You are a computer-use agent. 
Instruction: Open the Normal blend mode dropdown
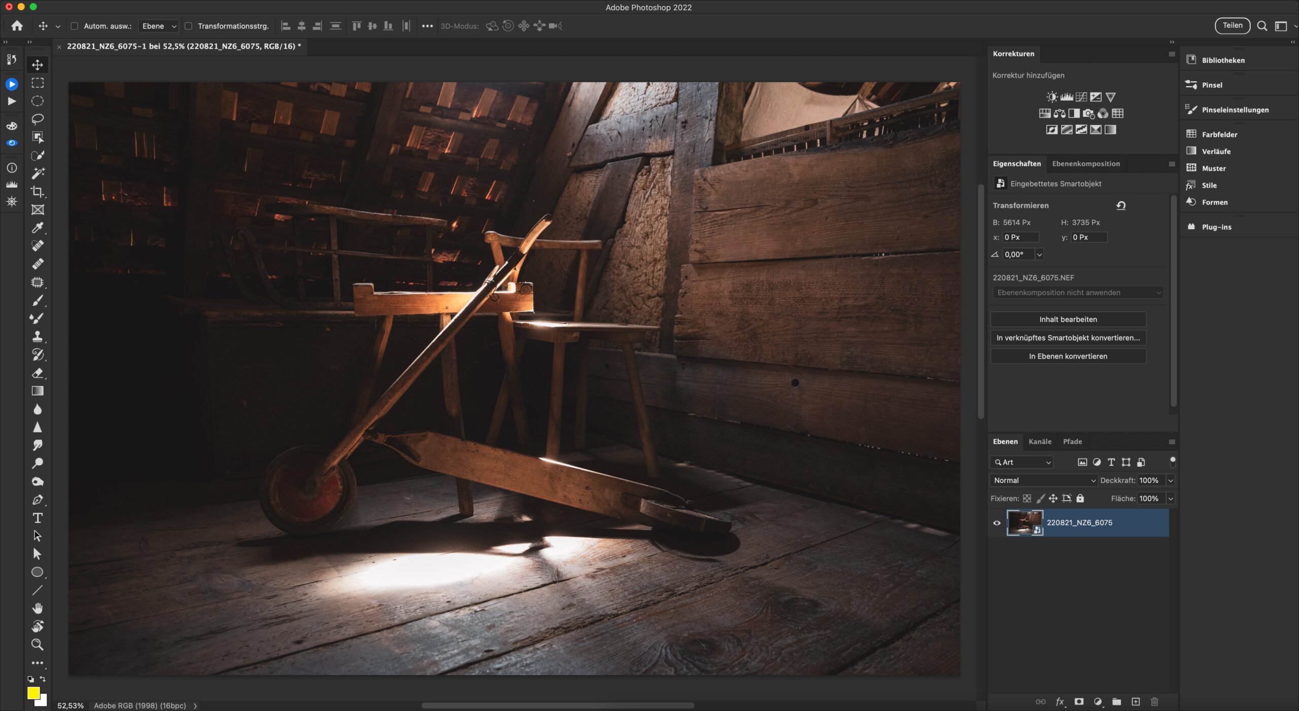pyautogui.click(x=1044, y=480)
